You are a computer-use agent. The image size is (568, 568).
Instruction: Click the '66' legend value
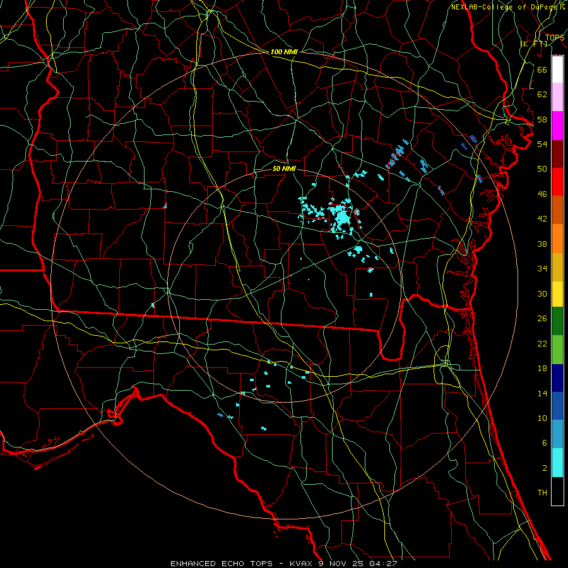pyautogui.click(x=542, y=69)
